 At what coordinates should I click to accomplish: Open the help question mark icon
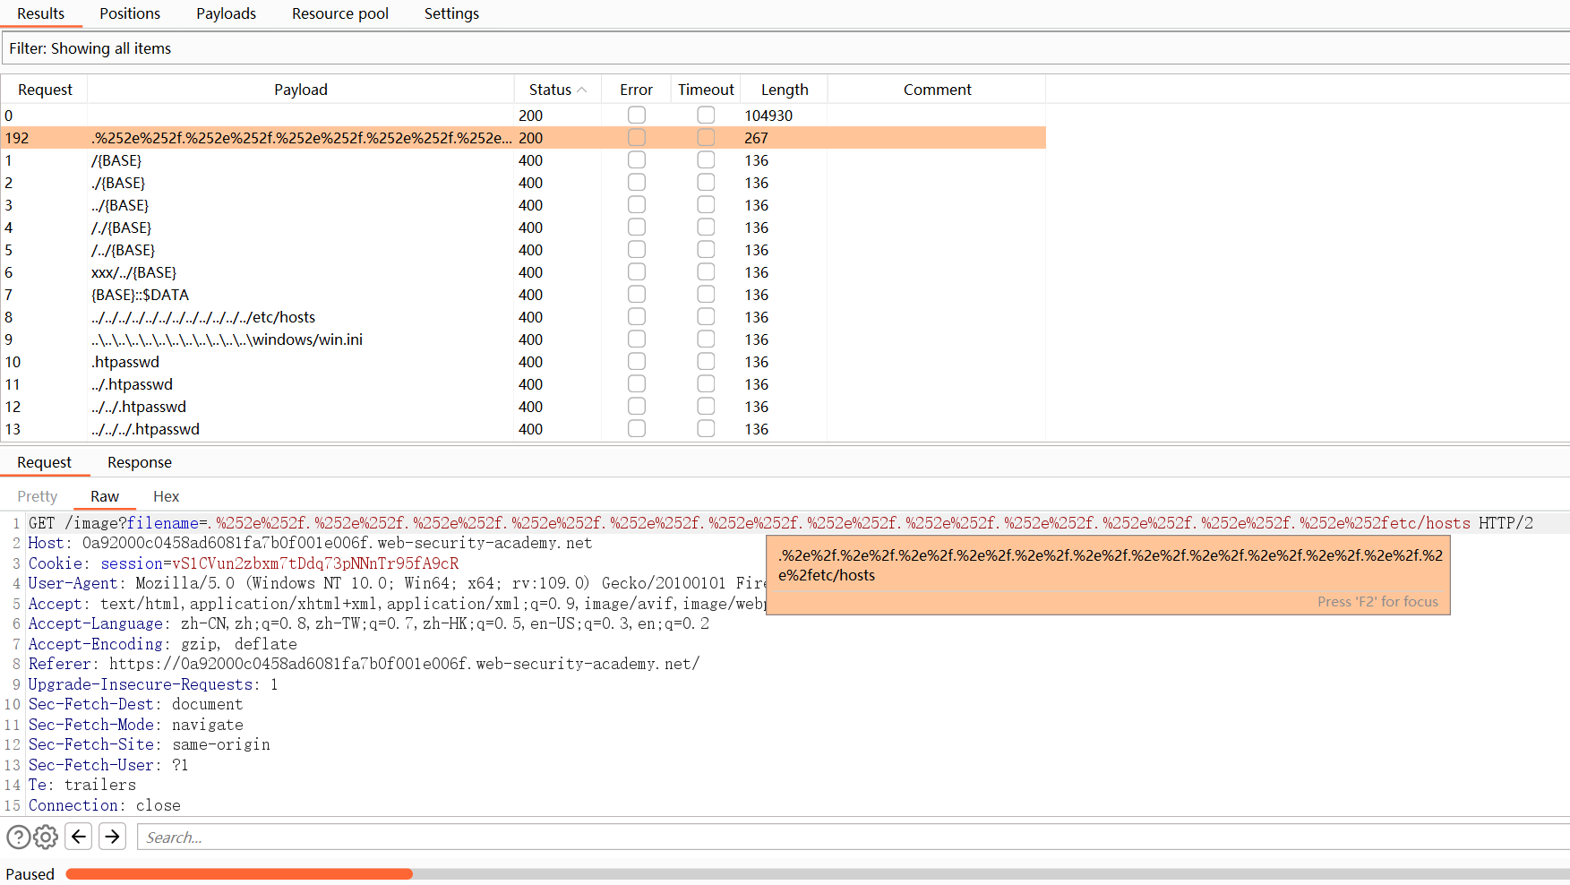click(18, 838)
